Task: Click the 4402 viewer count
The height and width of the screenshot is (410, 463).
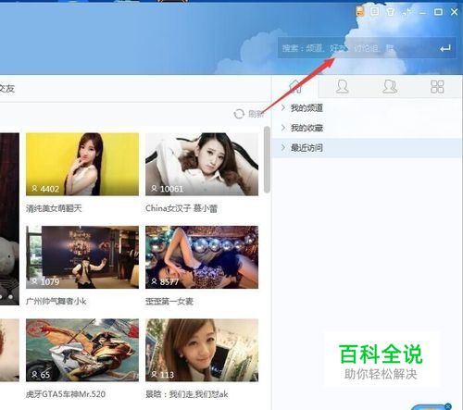Action: (x=49, y=189)
